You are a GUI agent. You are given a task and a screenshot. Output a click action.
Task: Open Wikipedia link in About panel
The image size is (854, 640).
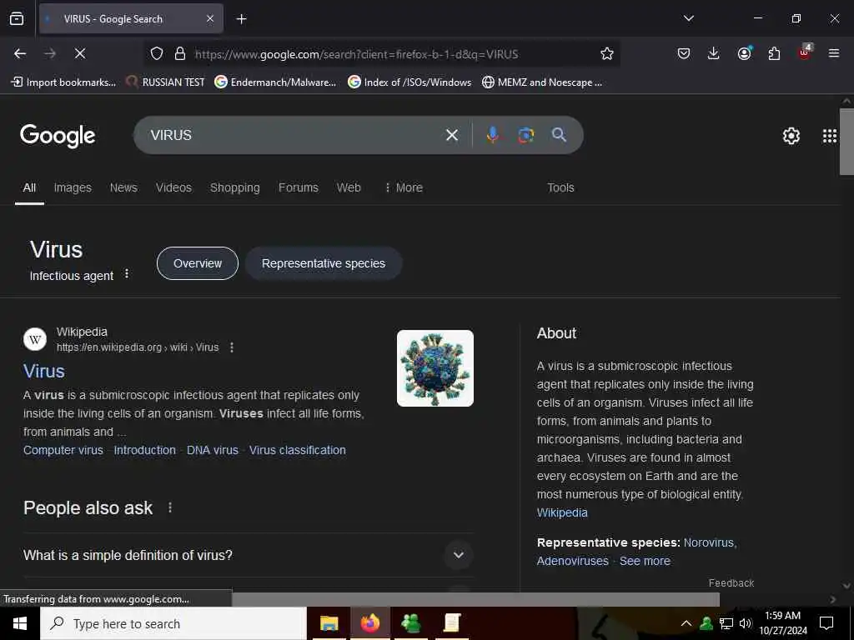coord(562,512)
